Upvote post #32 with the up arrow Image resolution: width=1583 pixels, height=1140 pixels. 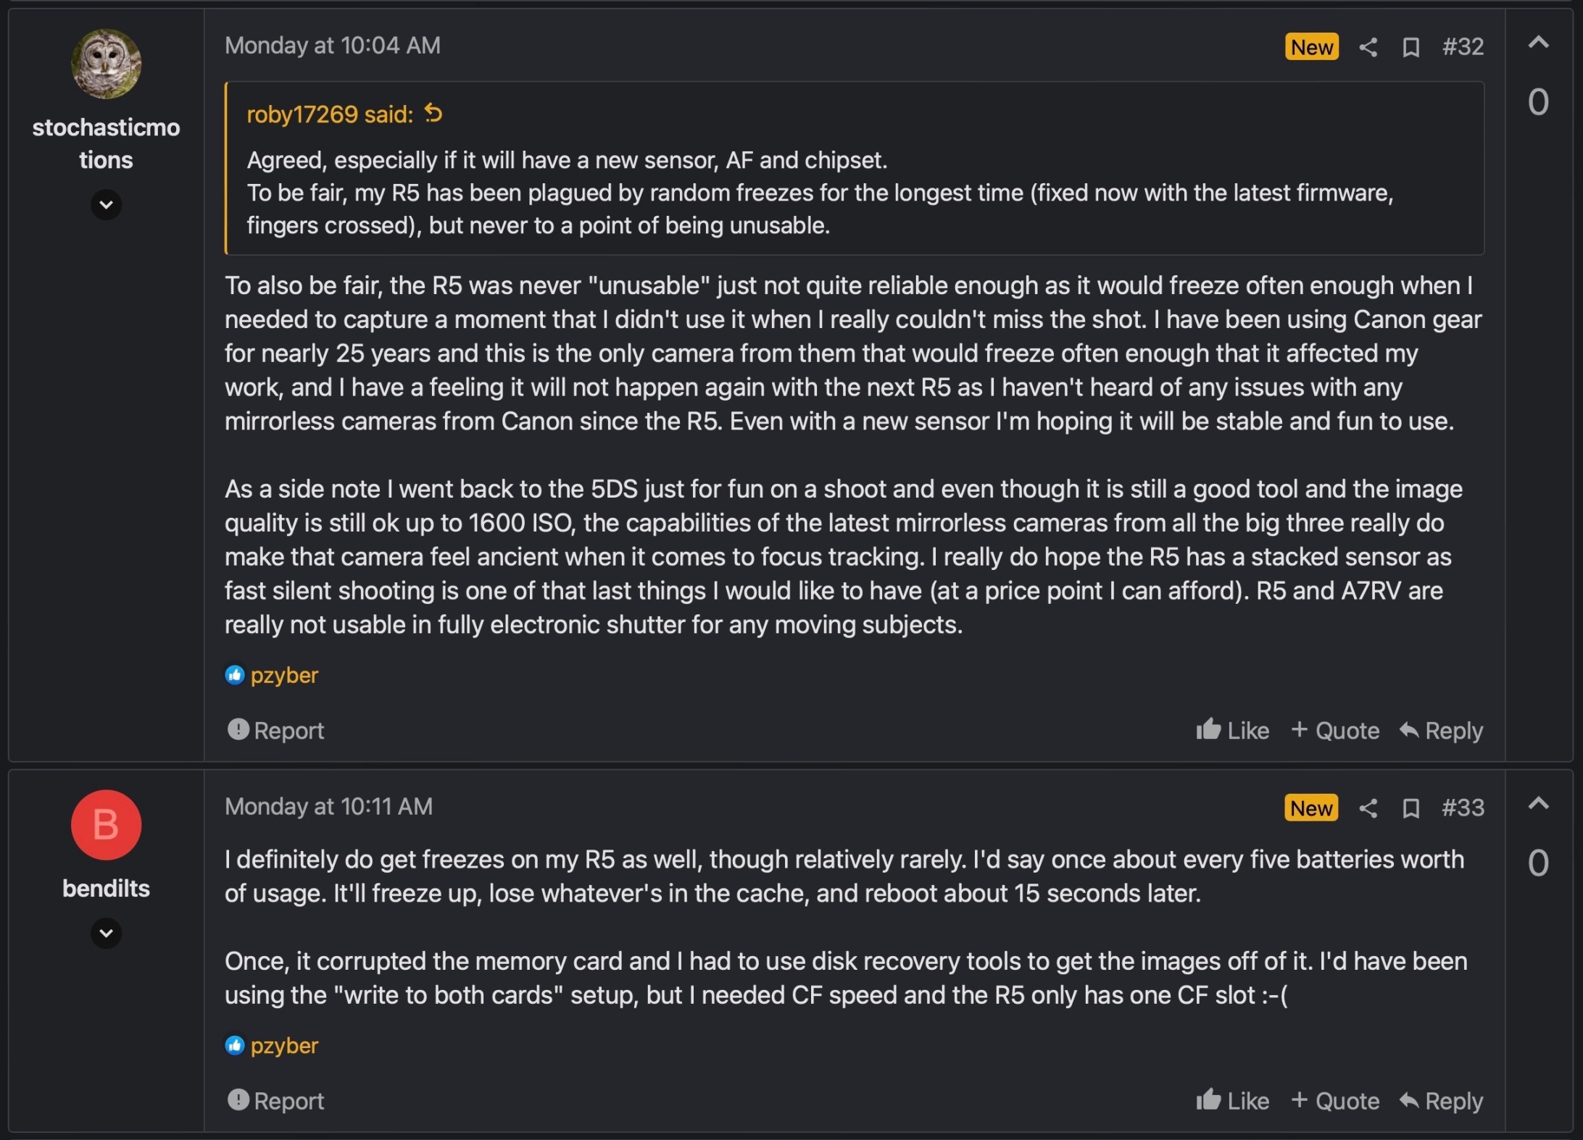tap(1538, 43)
